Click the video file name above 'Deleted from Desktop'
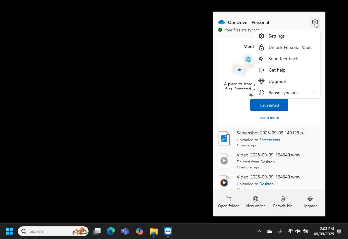This screenshot has width=348, height=239. pyautogui.click(x=269, y=155)
